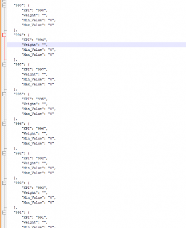Collapse the "996" block fold marker
This screenshot has height=228, width=186.
click(x=4, y=124)
